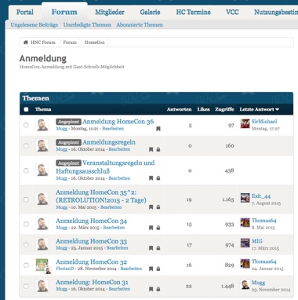This screenshot has width=298, height=300.
Task: Check the Anmeldung HomeCon 36 checkbox
Action: pyautogui.click(x=26, y=125)
